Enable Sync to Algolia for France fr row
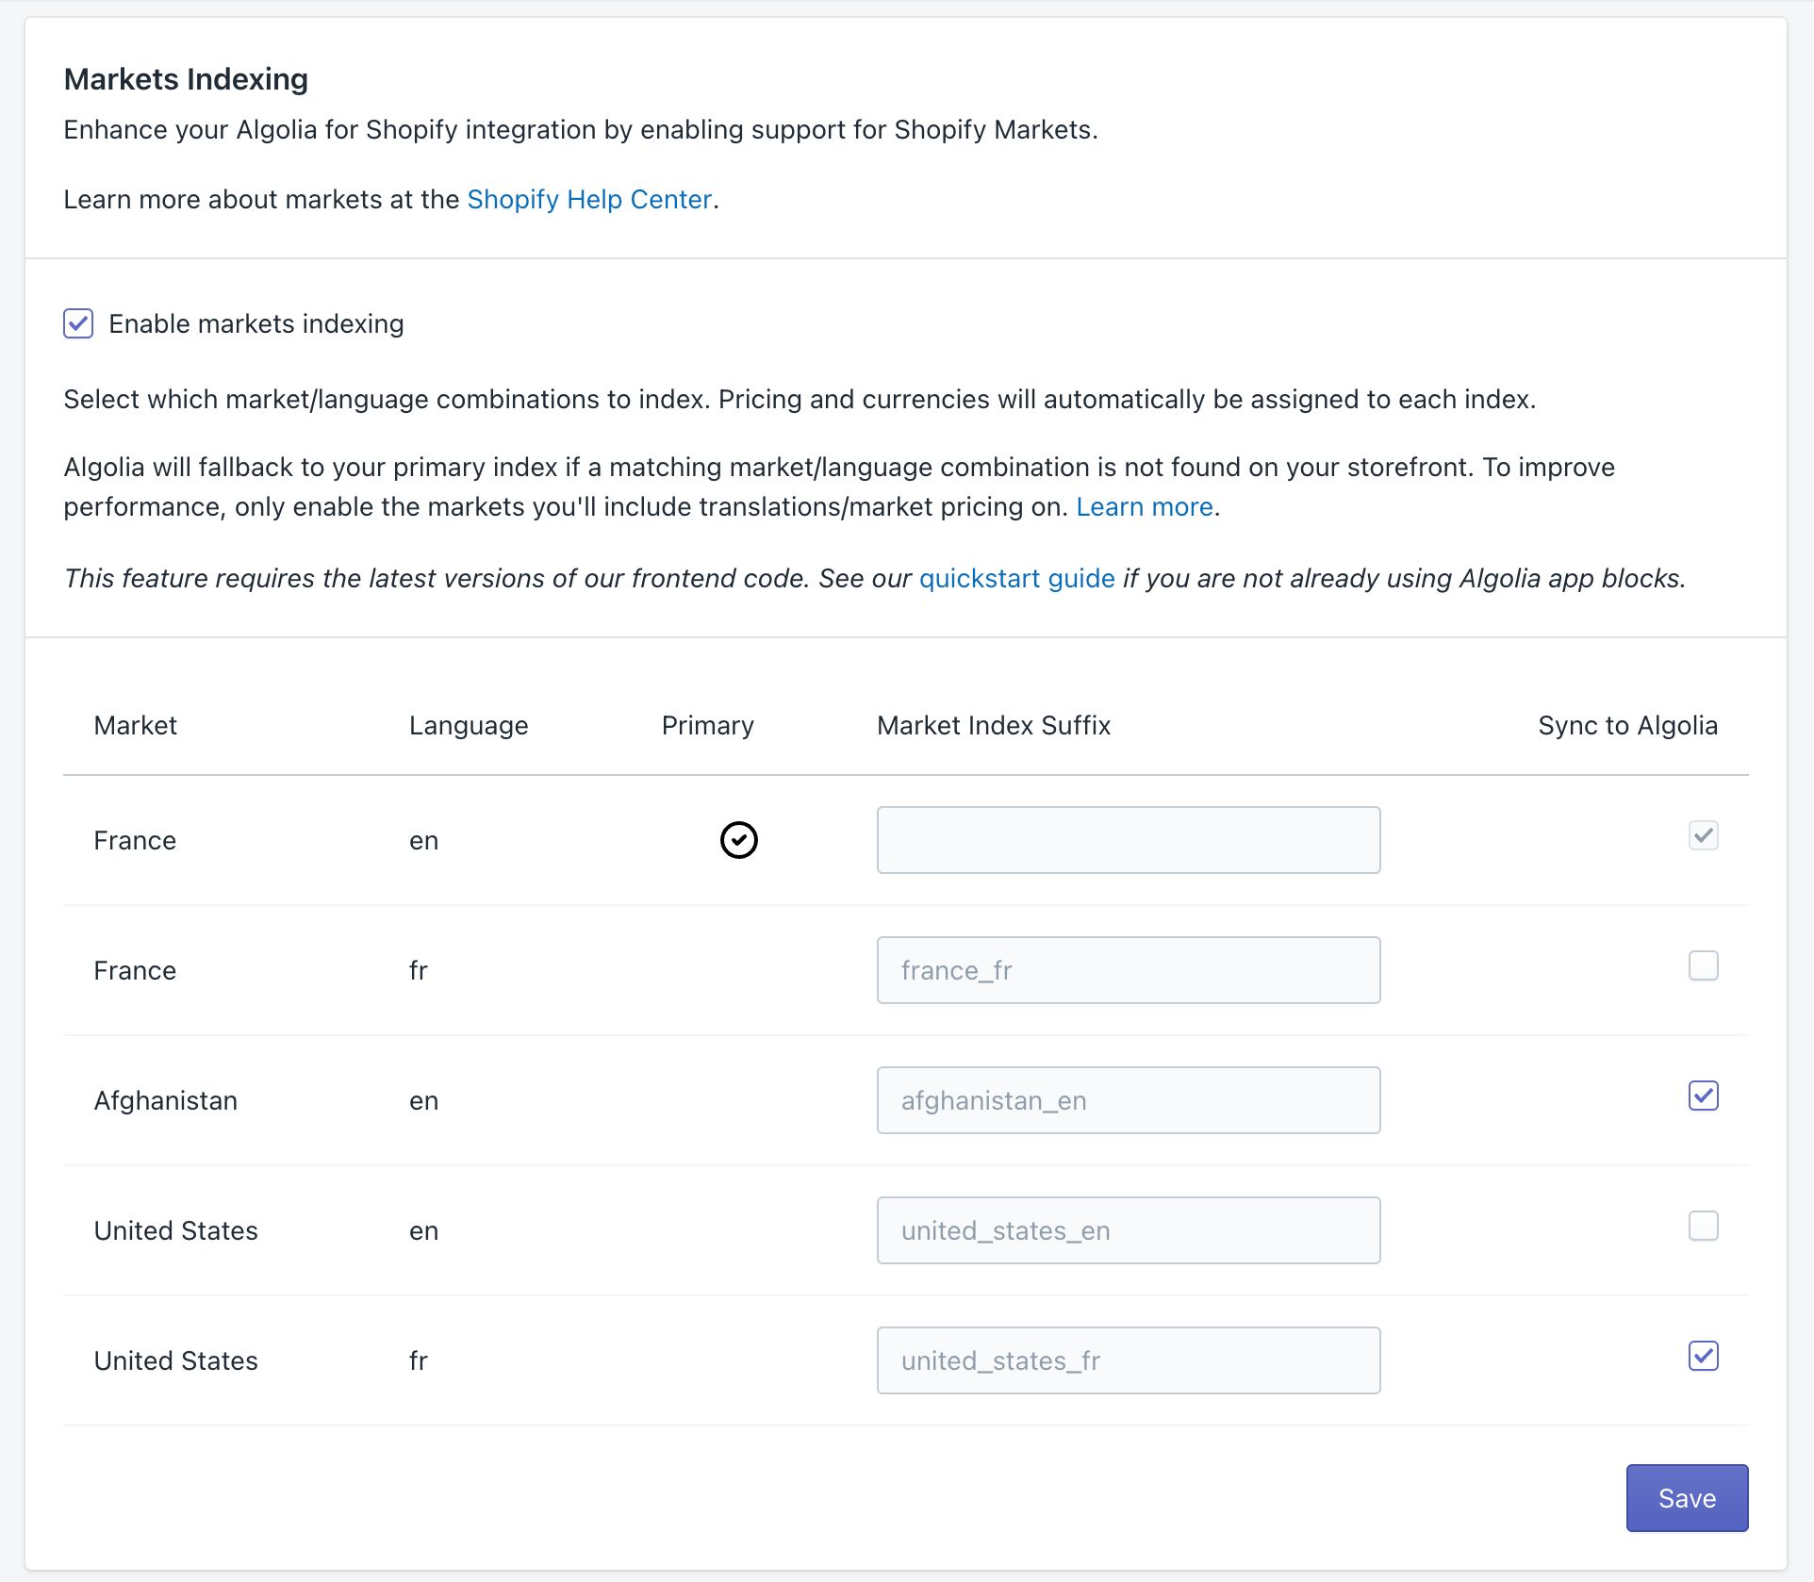The image size is (1814, 1582). pyautogui.click(x=1702, y=965)
